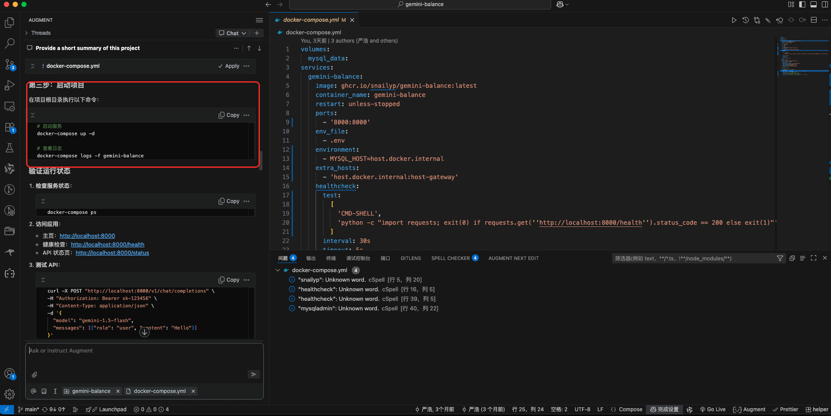Screen dimensions: 831x416
Task: Collapse the docker-compose up code block
Action: click(x=33, y=115)
